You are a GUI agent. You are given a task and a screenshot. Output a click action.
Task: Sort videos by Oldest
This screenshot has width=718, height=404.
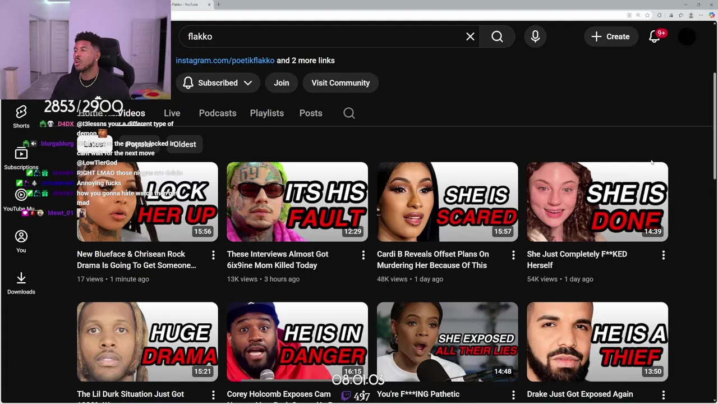click(x=184, y=144)
